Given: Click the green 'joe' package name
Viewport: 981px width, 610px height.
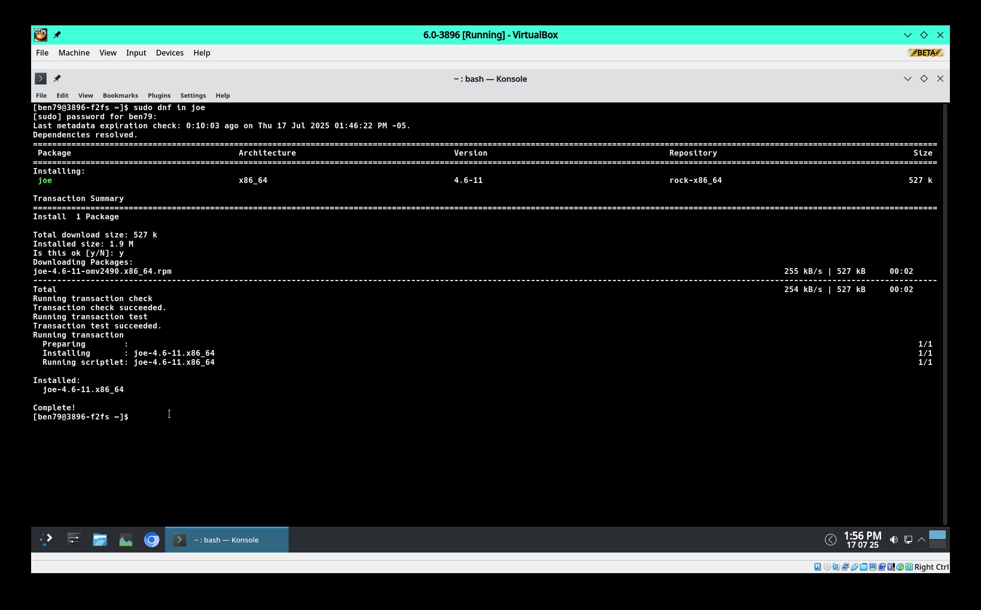Looking at the screenshot, I should (x=45, y=180).
